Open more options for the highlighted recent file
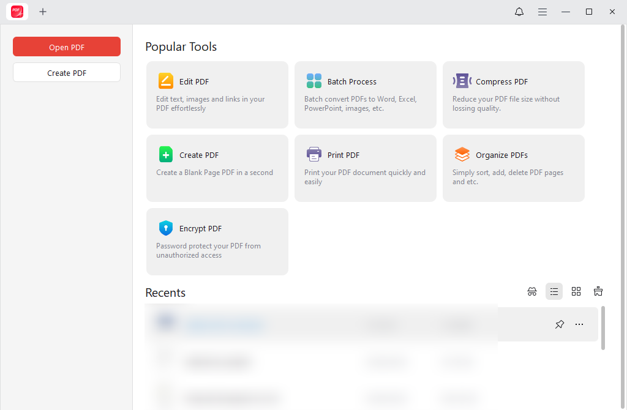This screenshot has width=627, height=410. click(x=579, y=324)
